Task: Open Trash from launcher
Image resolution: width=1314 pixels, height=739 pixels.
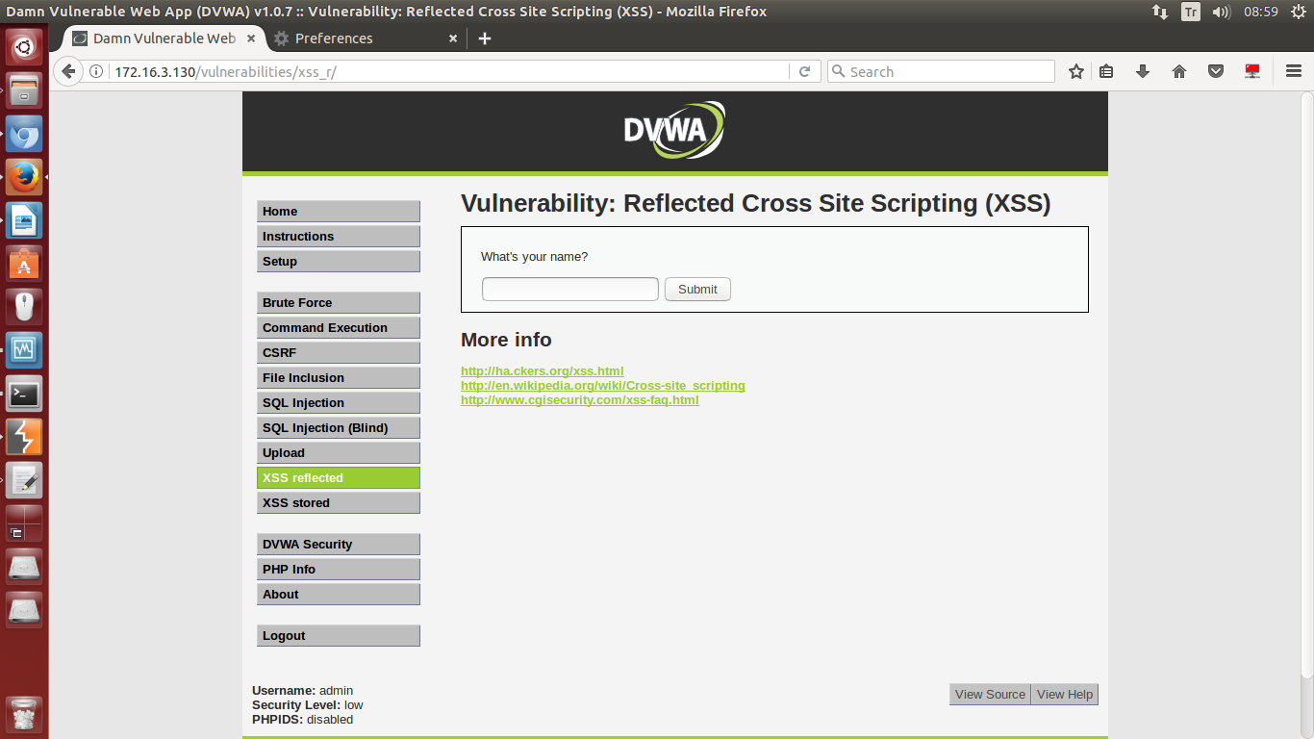Action: pos(24,715)
